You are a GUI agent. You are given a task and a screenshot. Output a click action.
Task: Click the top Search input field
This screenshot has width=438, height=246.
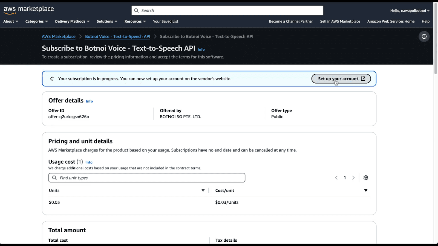point(227,10)
